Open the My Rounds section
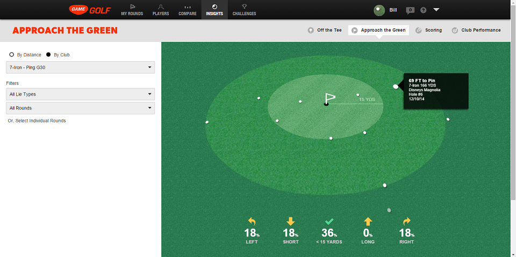 [x=132, y=10]
